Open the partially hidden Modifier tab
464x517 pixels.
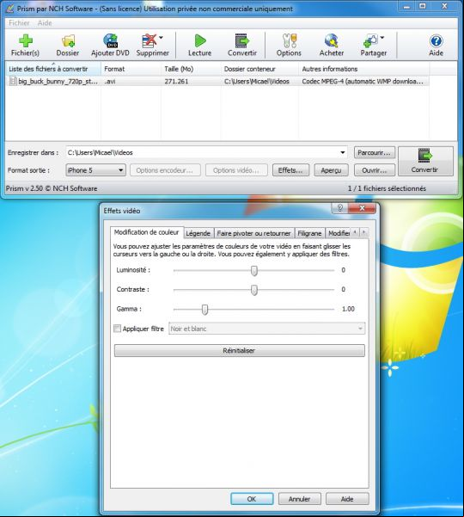tap(339, 233)
